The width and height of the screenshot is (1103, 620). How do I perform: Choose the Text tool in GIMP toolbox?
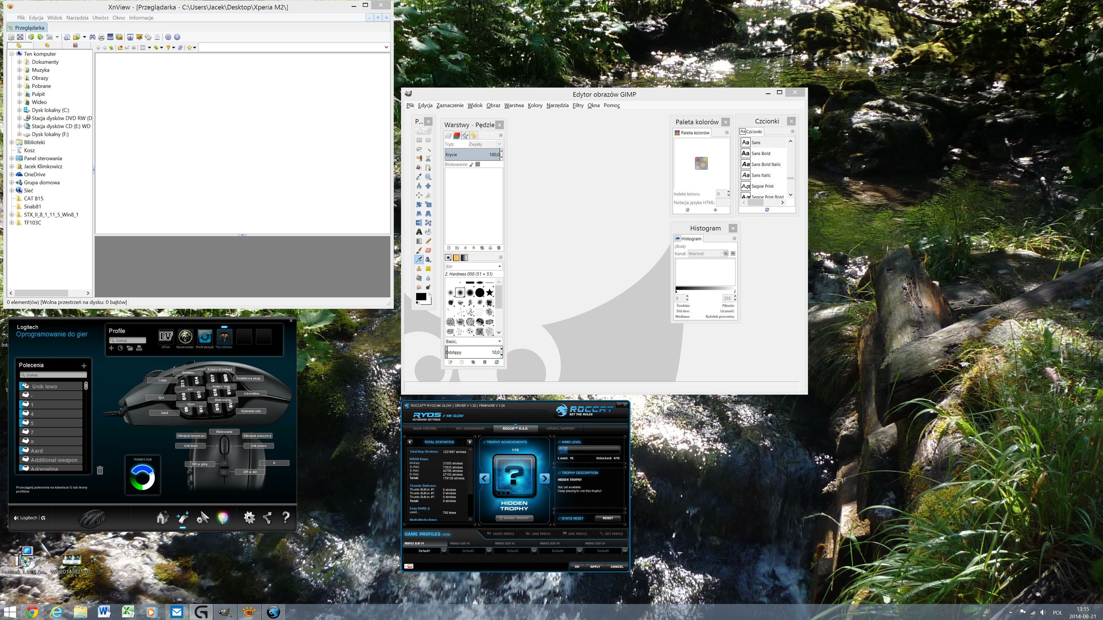point(419,232)
